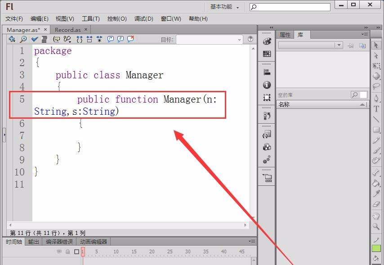
Task: Open the Code Snippets panel icon
Action: point(267,134)
